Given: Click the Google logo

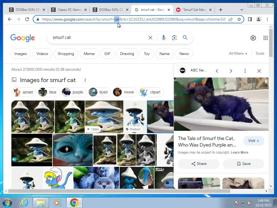Looking at the screenshot, I should [23, 38].
